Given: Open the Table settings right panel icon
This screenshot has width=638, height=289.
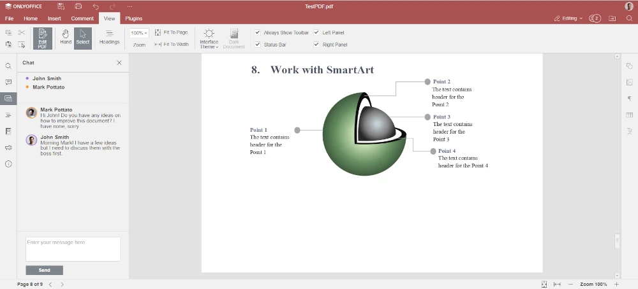Looking at the screenshot, I should tap(630, 115).
